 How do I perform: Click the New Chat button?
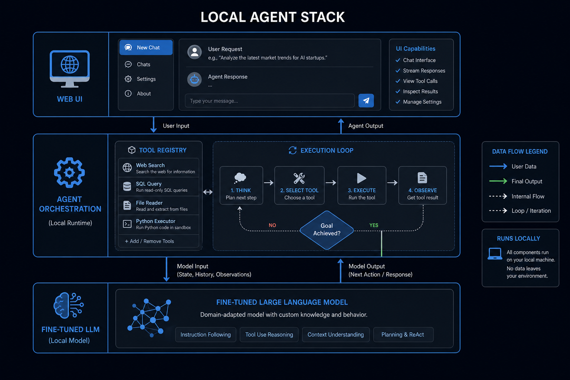click(x=146, y=47)
